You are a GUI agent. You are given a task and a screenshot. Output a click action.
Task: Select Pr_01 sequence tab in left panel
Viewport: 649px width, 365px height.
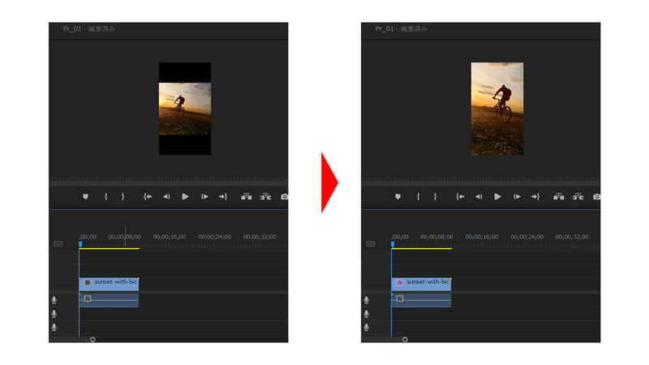[x=89, y=28]
